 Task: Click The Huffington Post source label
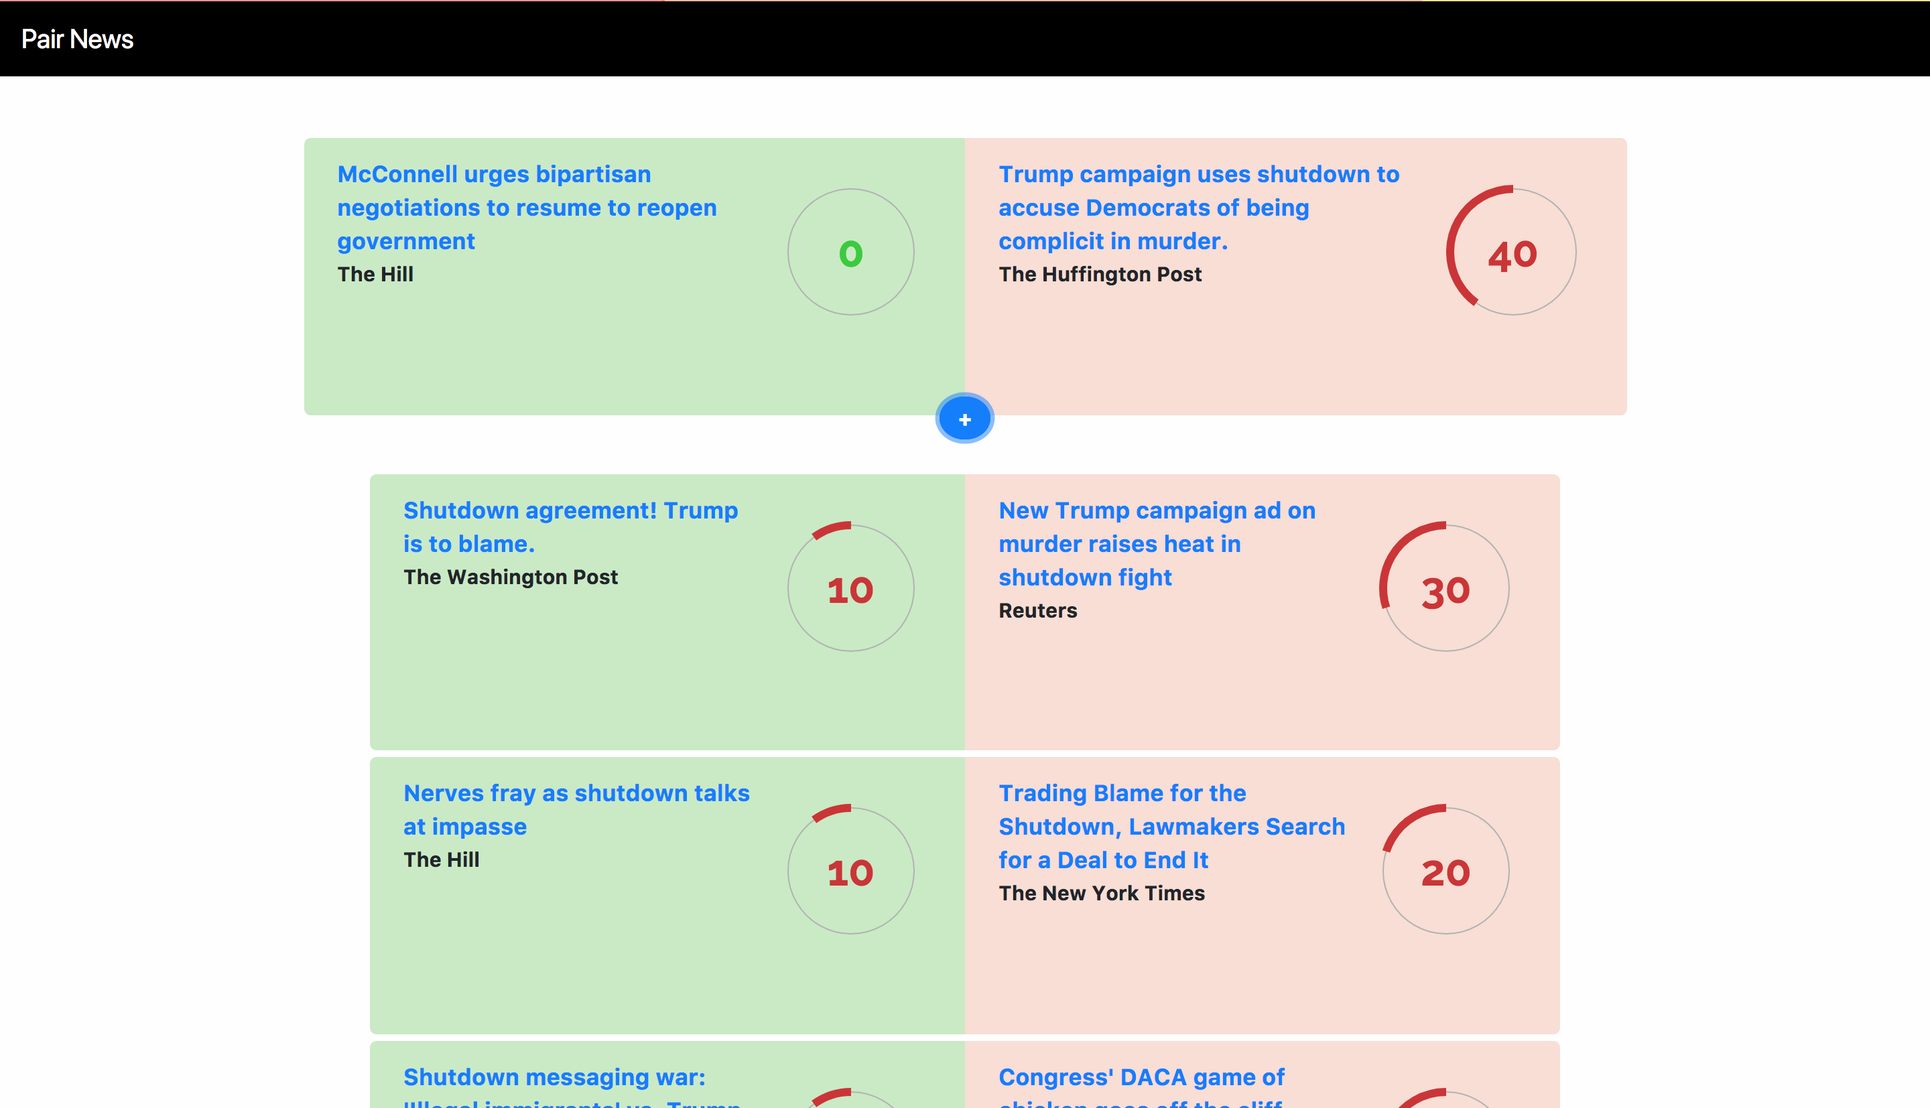coord(1100,274)
